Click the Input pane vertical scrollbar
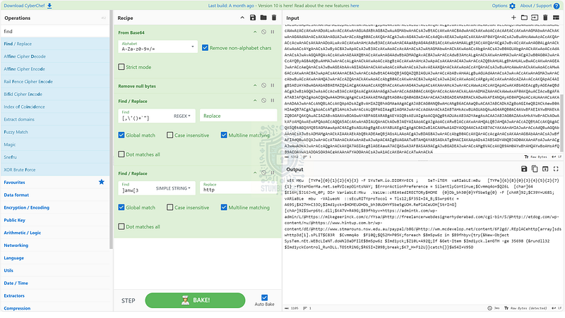The image size is (565, 318). (x=562, y=122)
